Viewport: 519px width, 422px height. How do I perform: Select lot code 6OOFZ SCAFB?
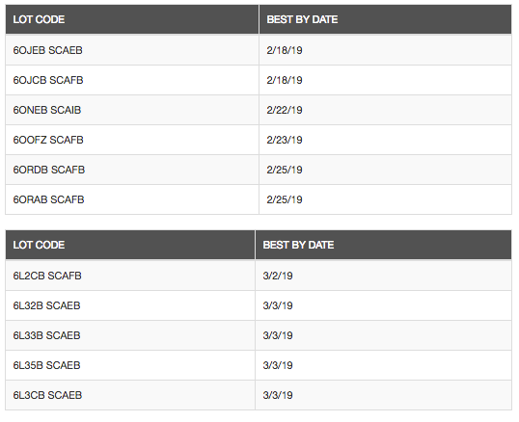(48, 140)
